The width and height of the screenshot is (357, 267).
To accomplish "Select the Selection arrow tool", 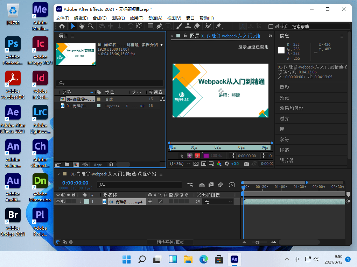I will click(73, 26).
